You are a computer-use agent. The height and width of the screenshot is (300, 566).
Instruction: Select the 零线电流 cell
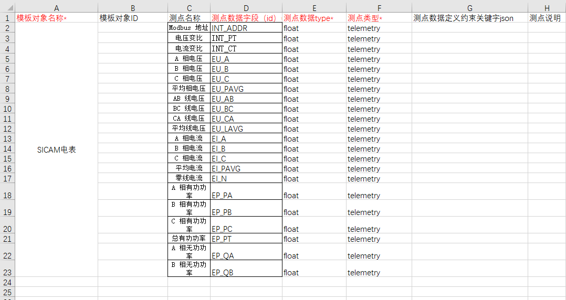point(189,178)
